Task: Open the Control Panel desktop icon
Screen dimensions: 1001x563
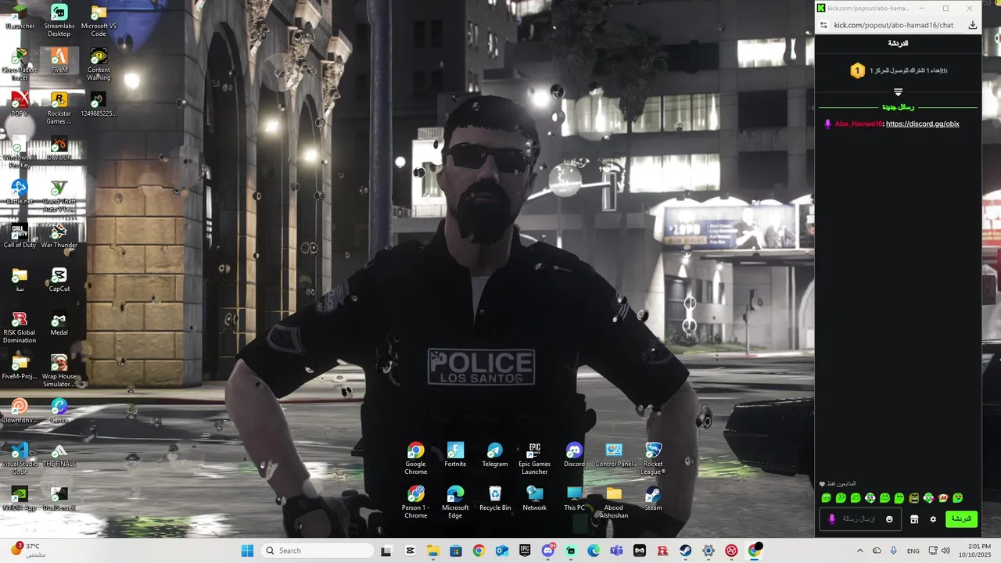Action: (614, 454)
